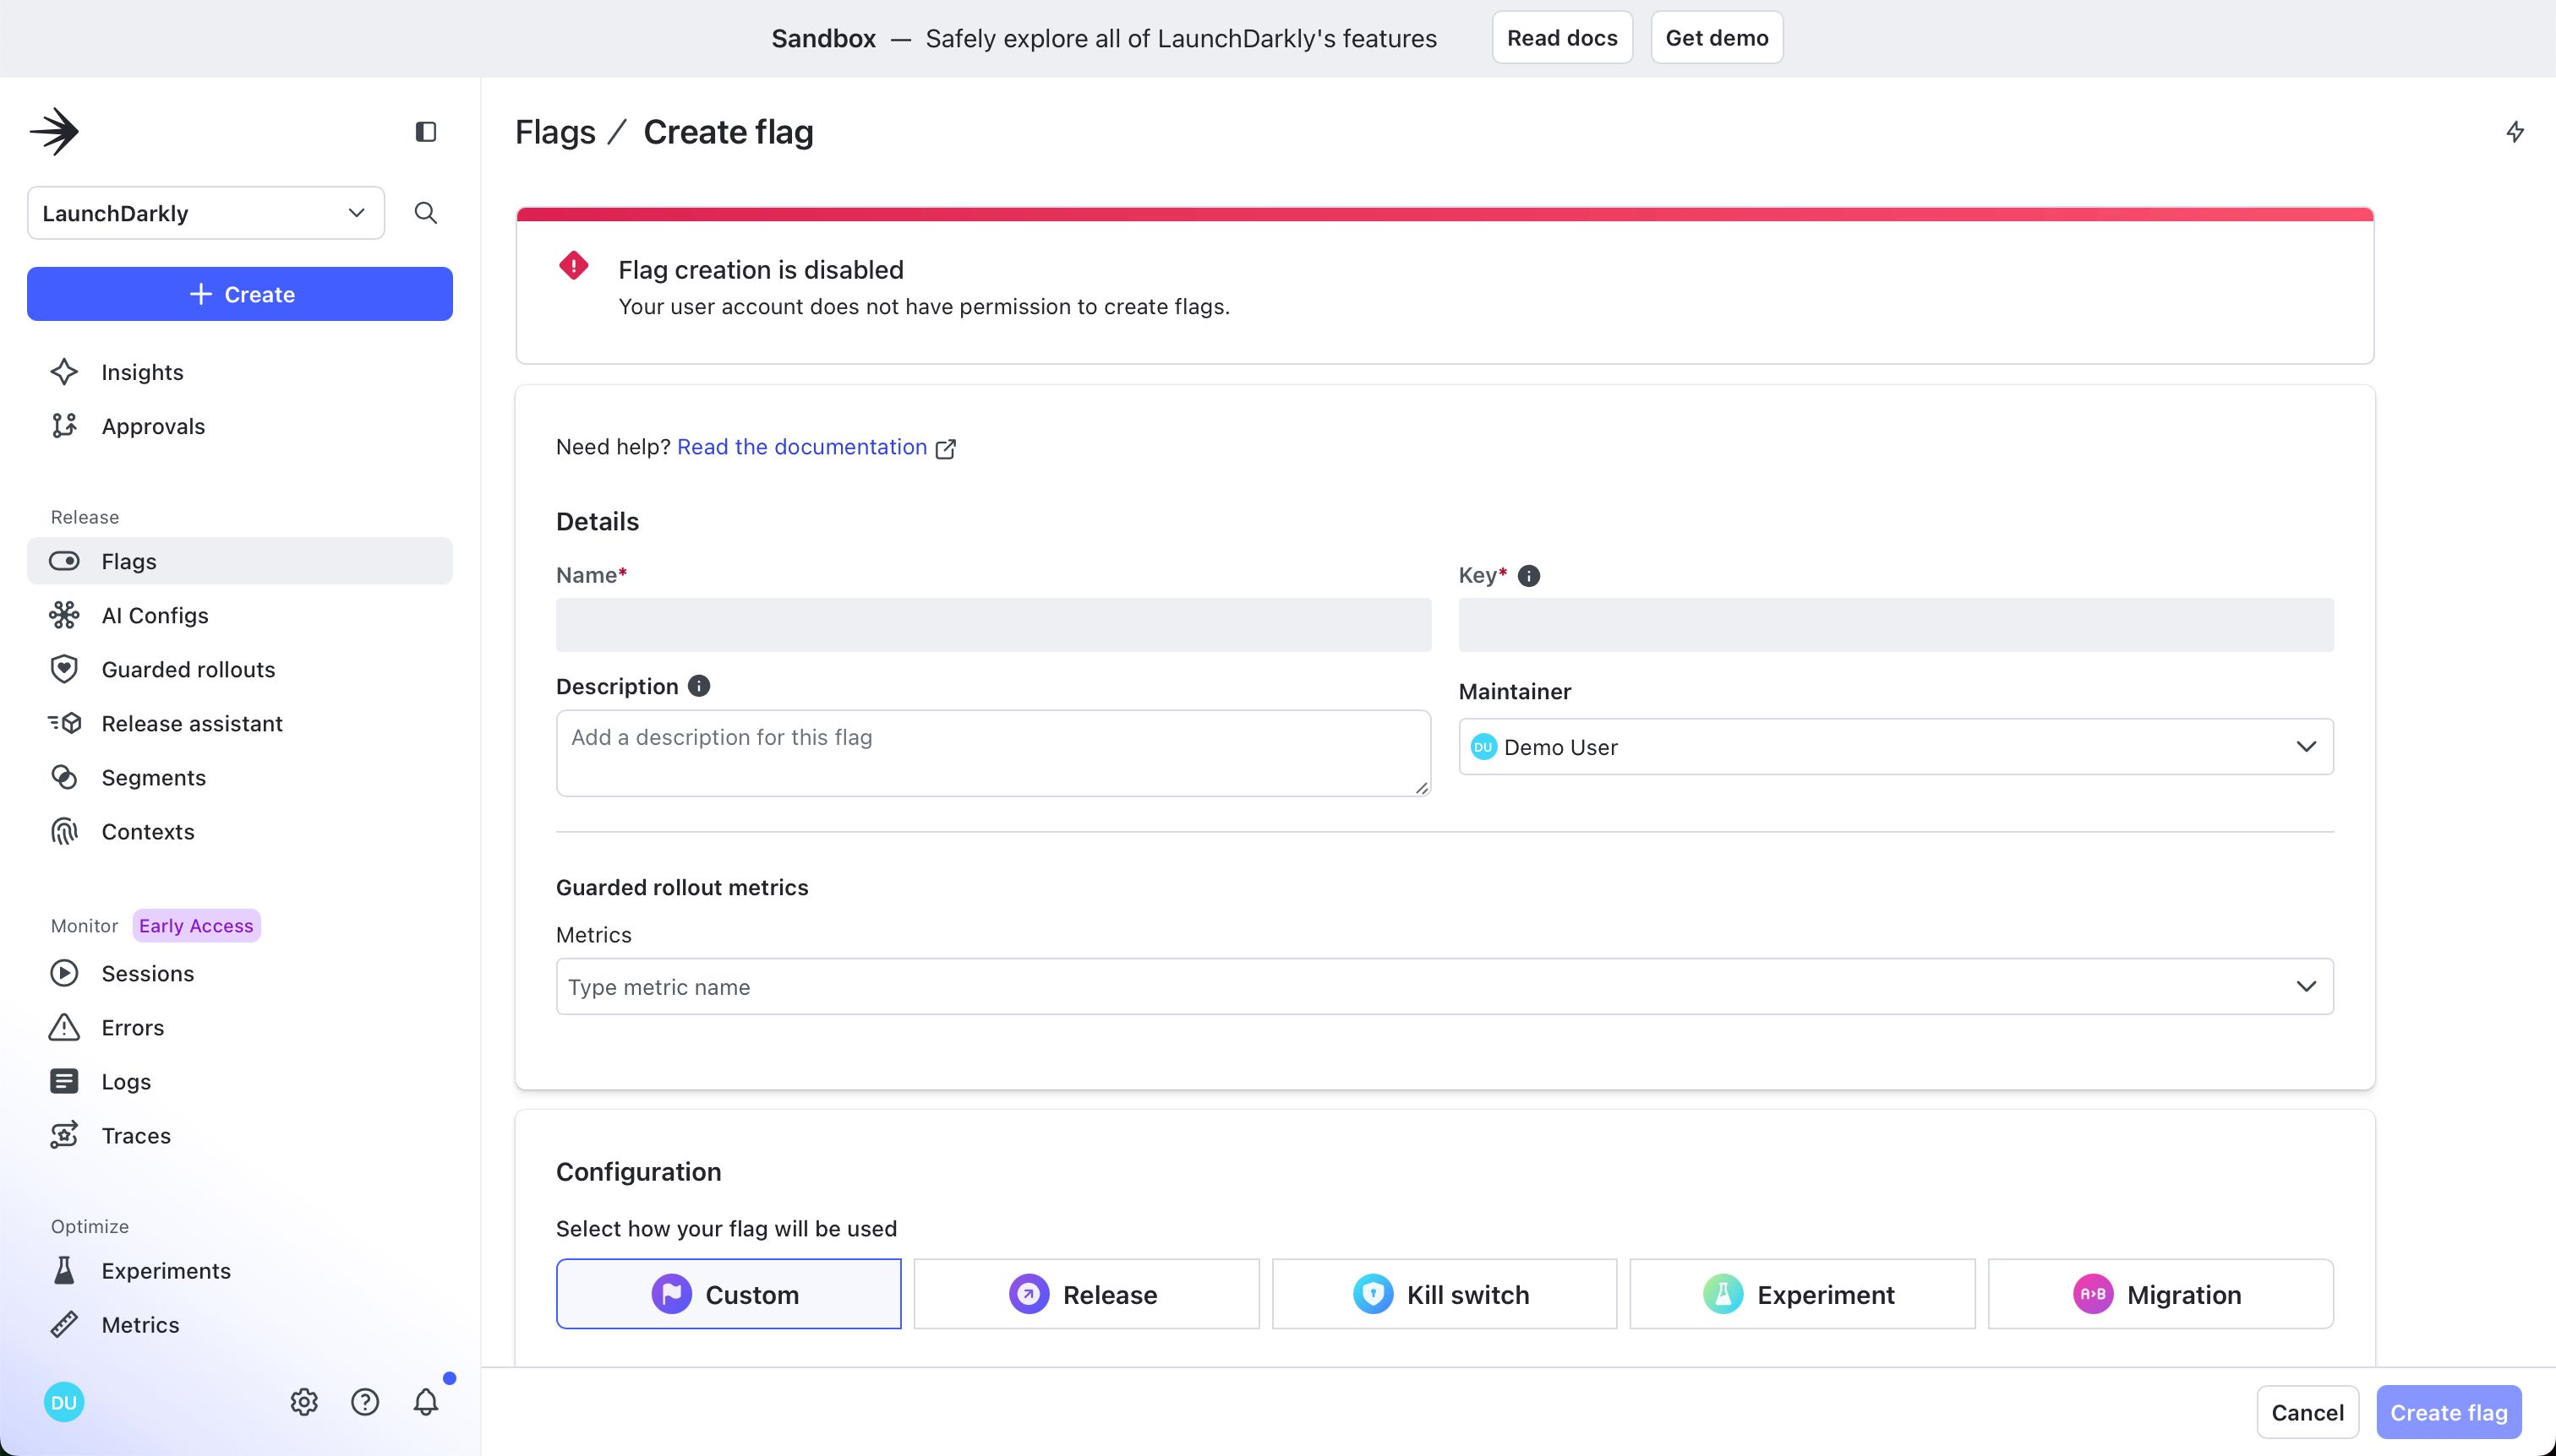This screenshot has height=1456, width=2556.
Task: Click the info icon next to Key
Action: click(1529, 576)
